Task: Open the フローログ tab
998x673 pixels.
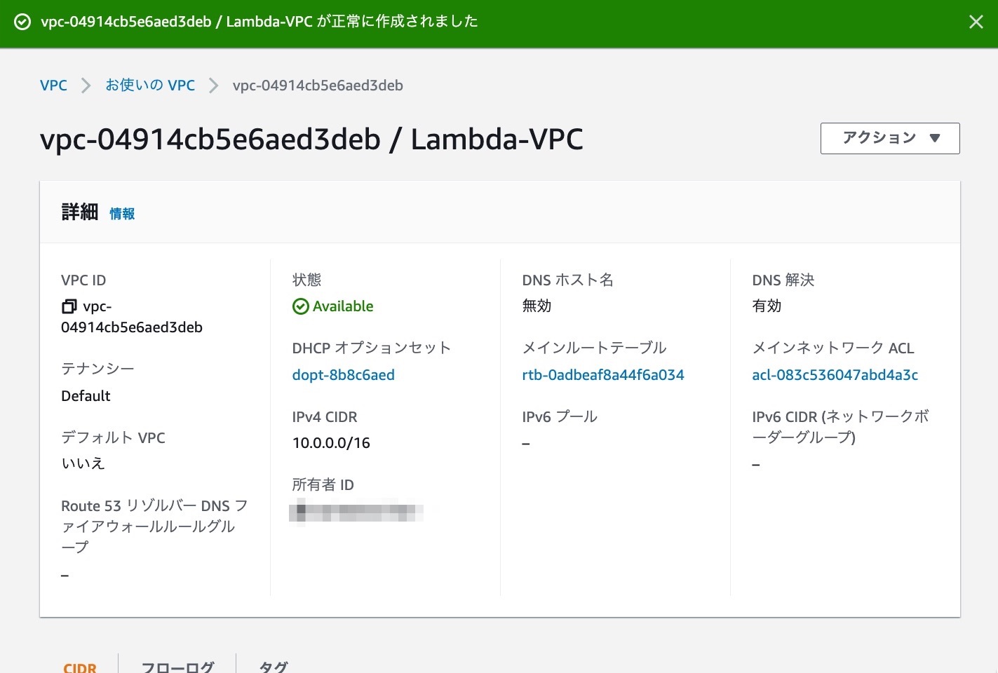Action: pyautogui.click(x=179, y=666)
